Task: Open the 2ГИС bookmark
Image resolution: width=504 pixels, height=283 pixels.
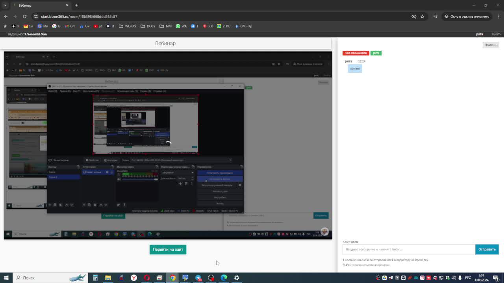Action: (x=224, y=26)
